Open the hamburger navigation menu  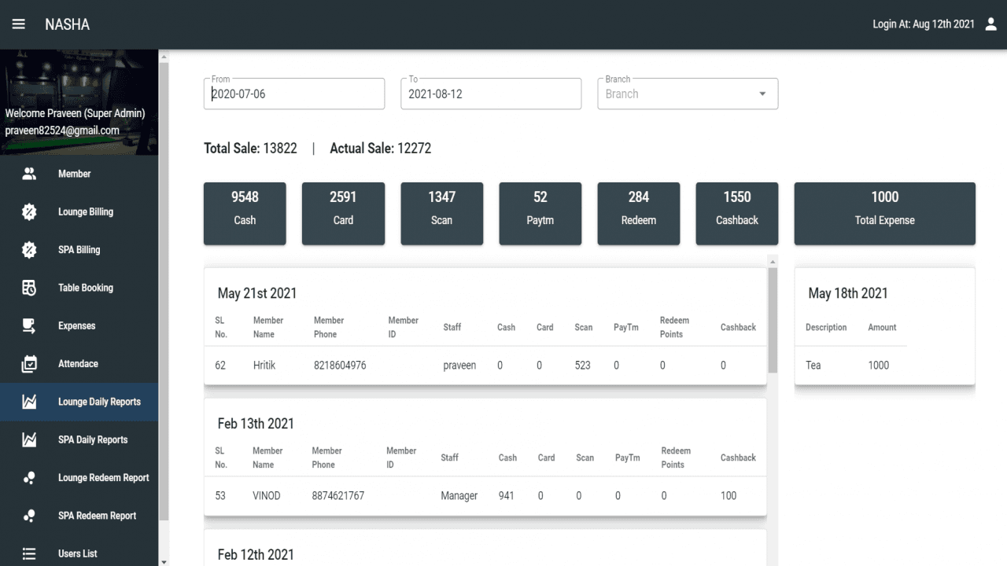click(x=18, y=24)
